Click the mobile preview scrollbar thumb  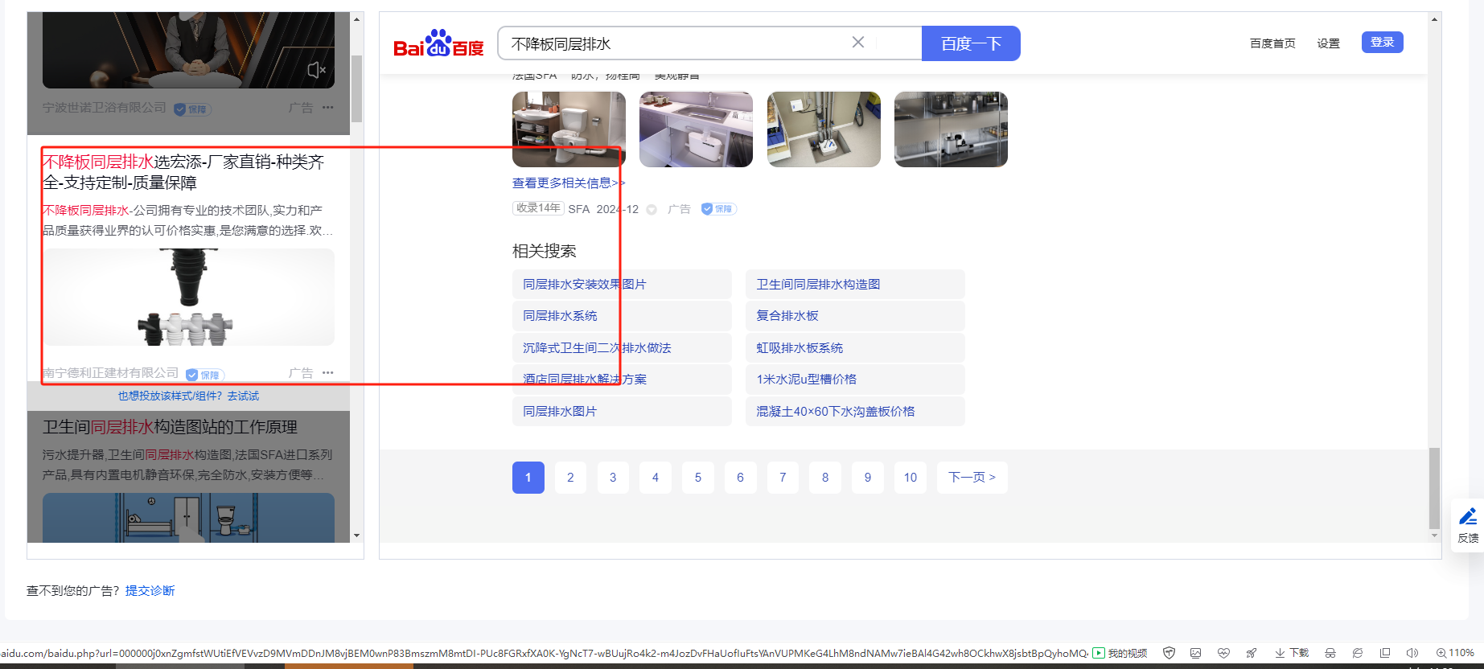357,88
